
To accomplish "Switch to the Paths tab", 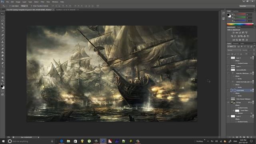I will point(242,44).
